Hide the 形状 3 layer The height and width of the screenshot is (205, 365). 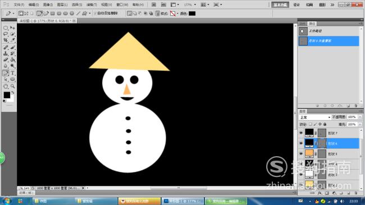point(301,175)
